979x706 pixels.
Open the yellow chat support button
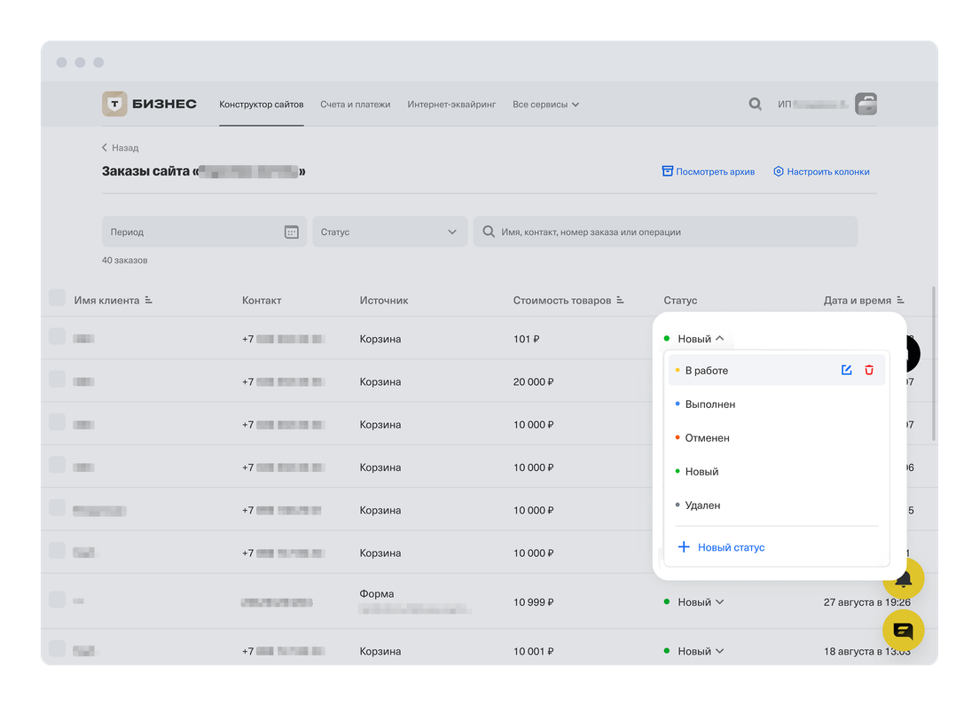pos(903,631)
